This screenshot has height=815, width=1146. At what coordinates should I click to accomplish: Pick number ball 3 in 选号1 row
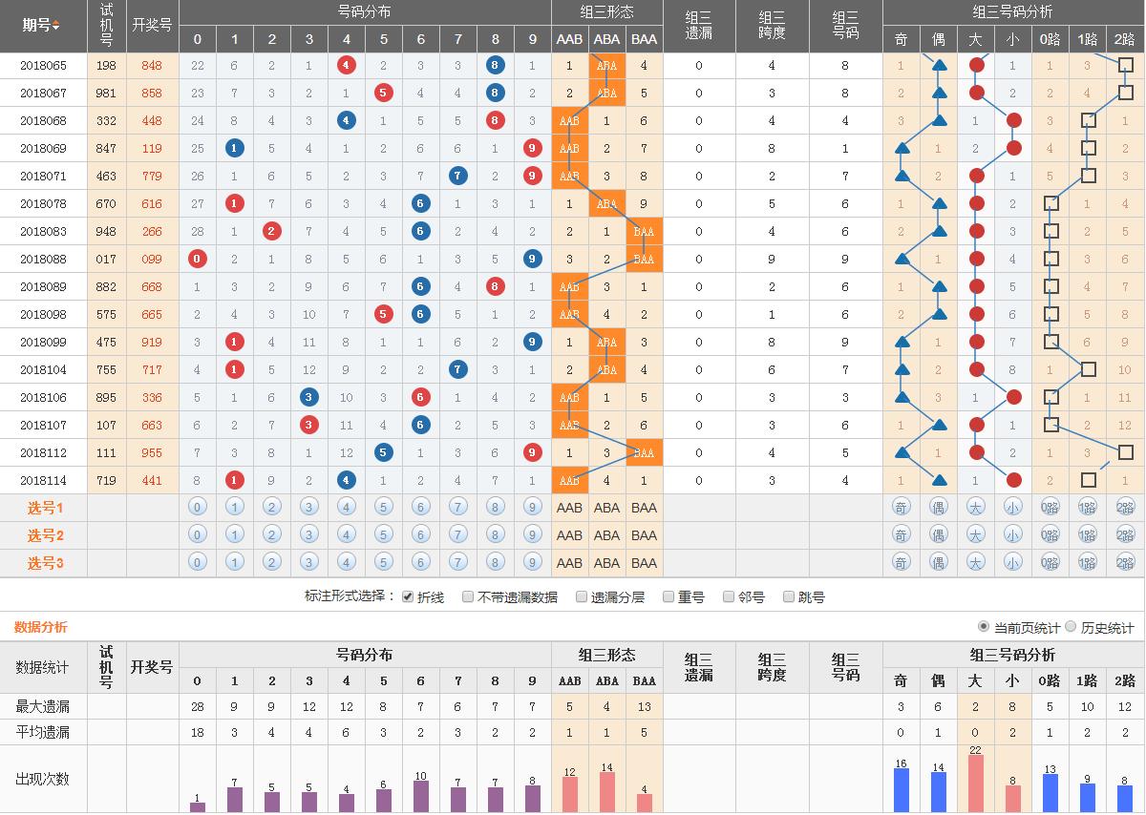tap(308, 508)
